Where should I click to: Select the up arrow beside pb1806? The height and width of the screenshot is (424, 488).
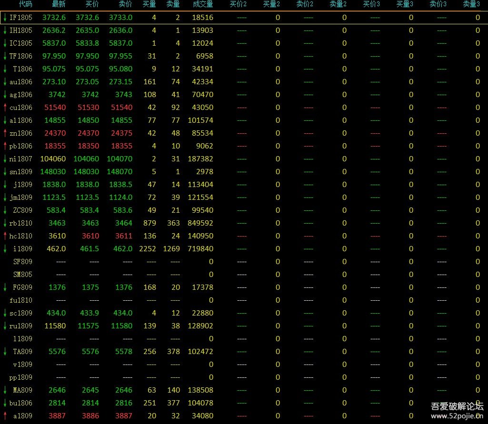tap(5, 146)
